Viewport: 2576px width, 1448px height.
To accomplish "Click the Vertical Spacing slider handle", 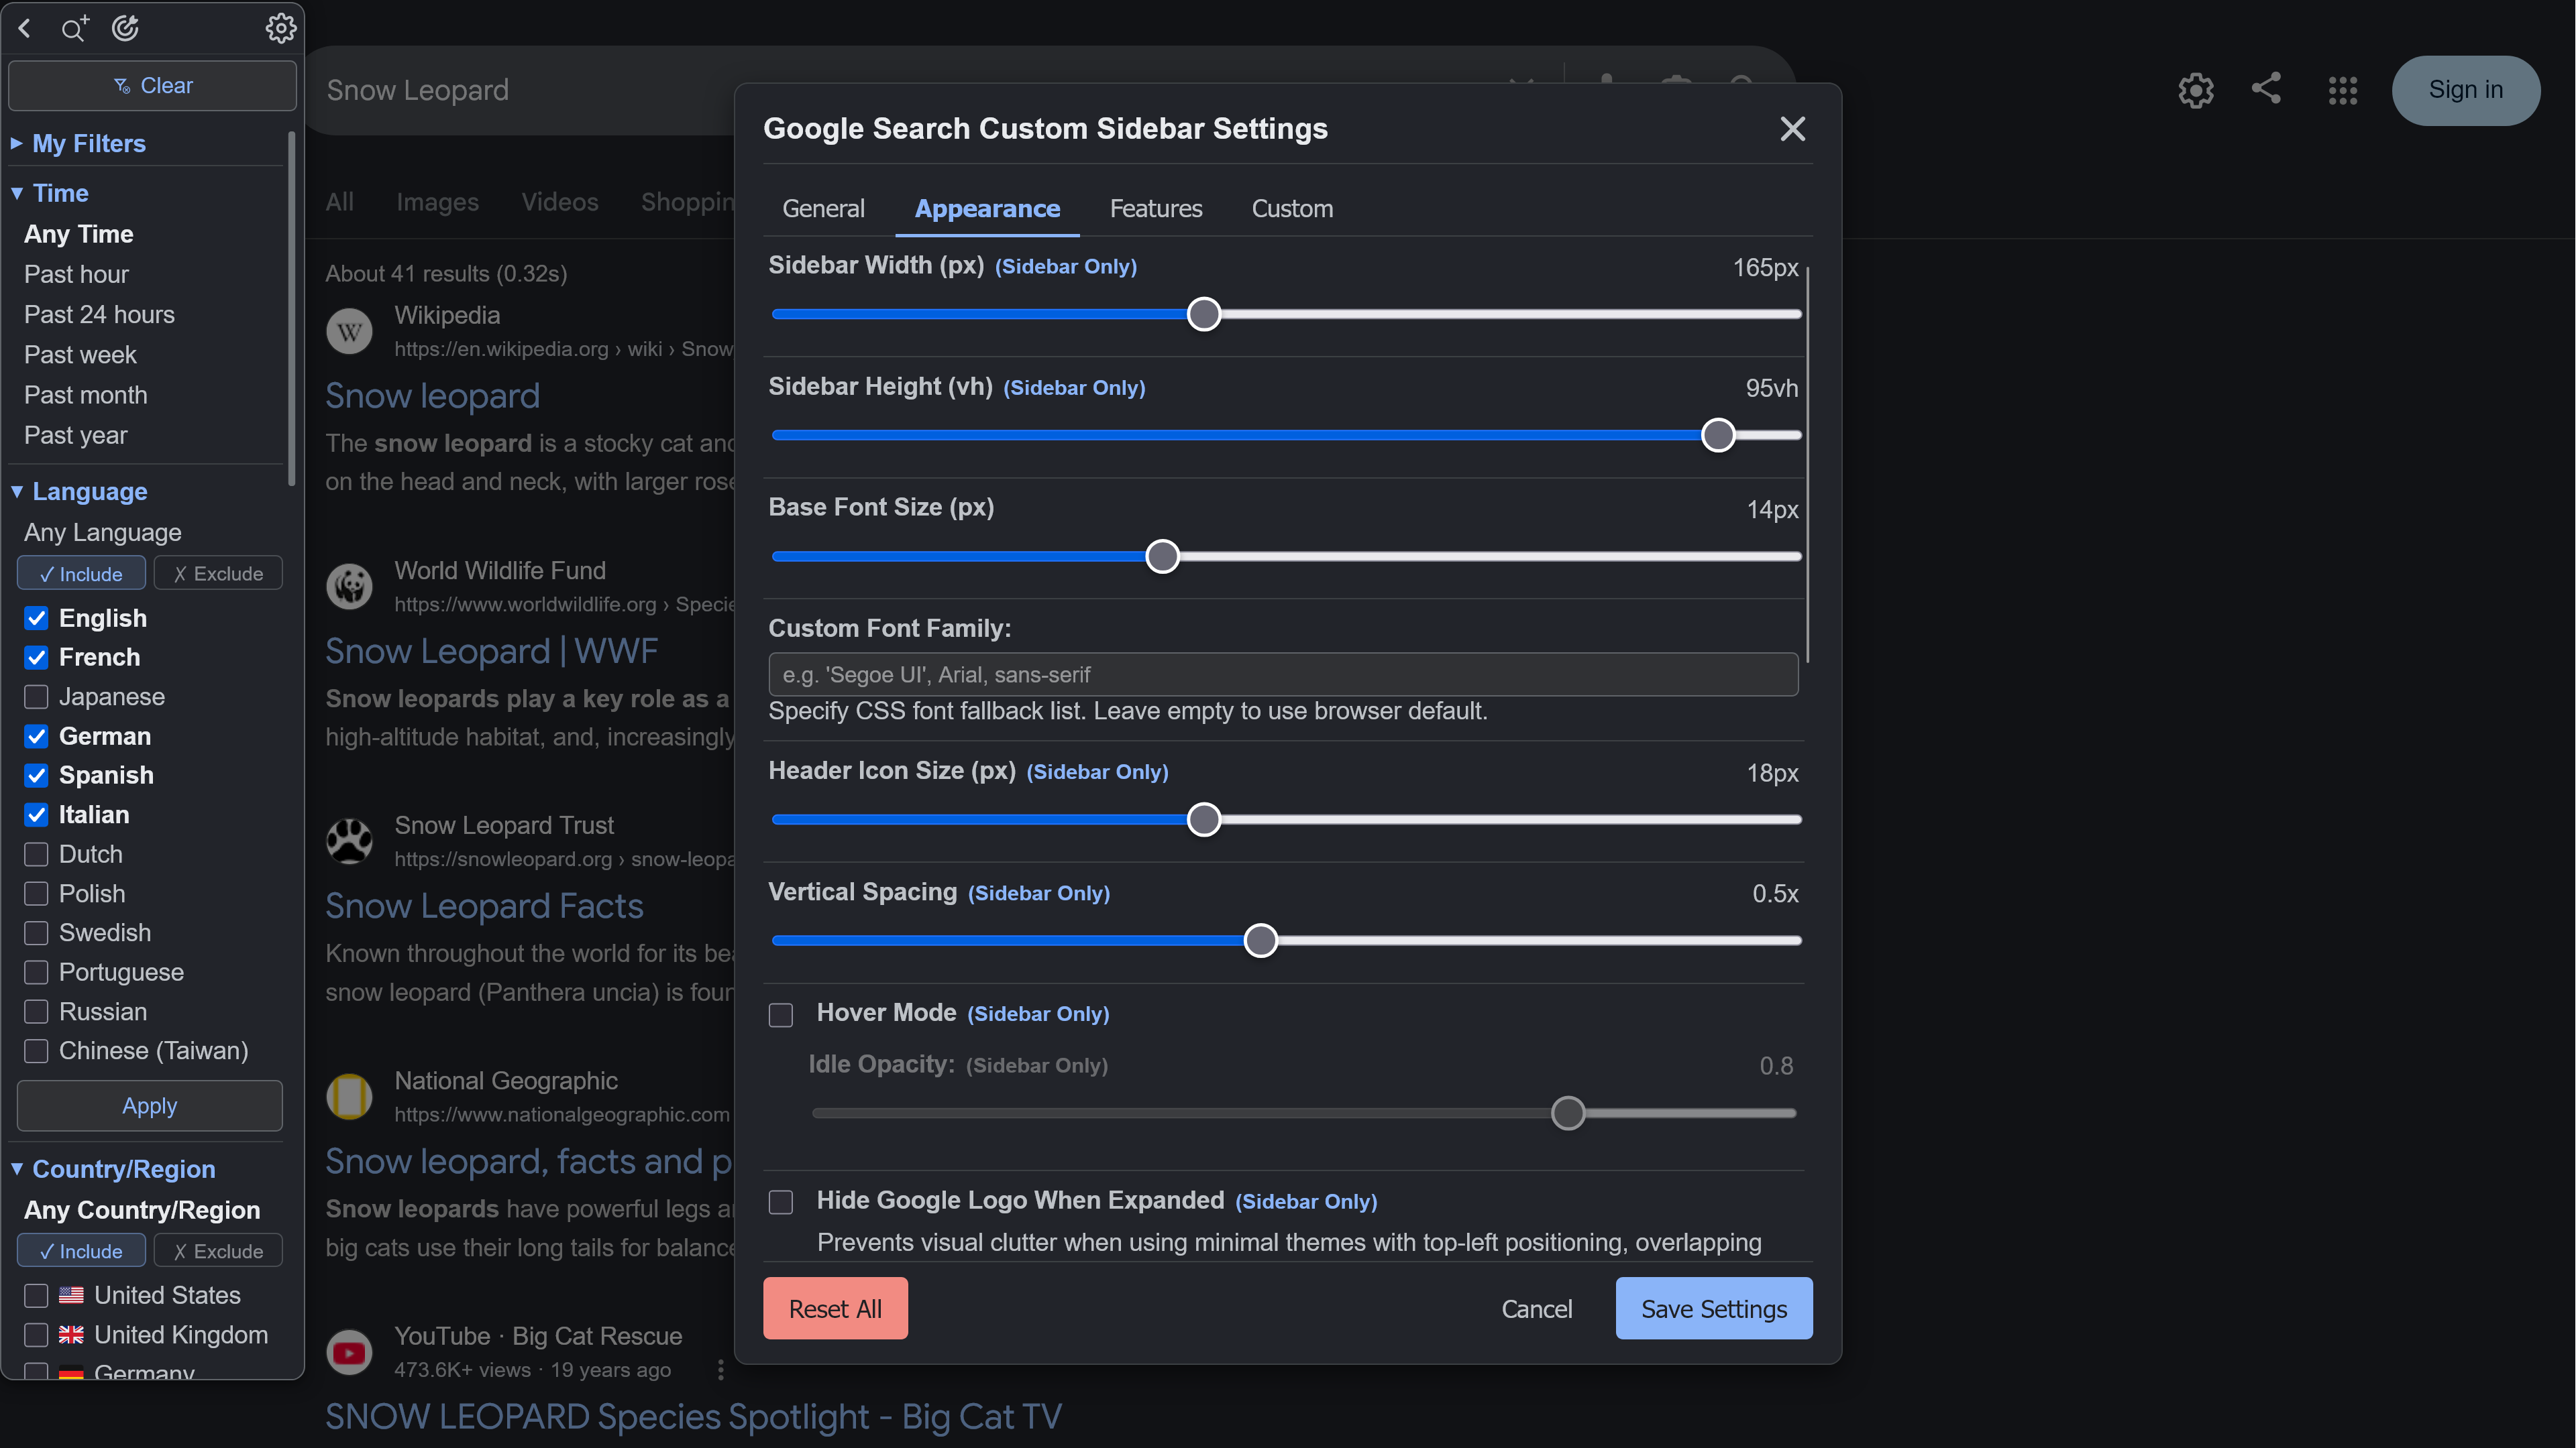I will 1260,941.
